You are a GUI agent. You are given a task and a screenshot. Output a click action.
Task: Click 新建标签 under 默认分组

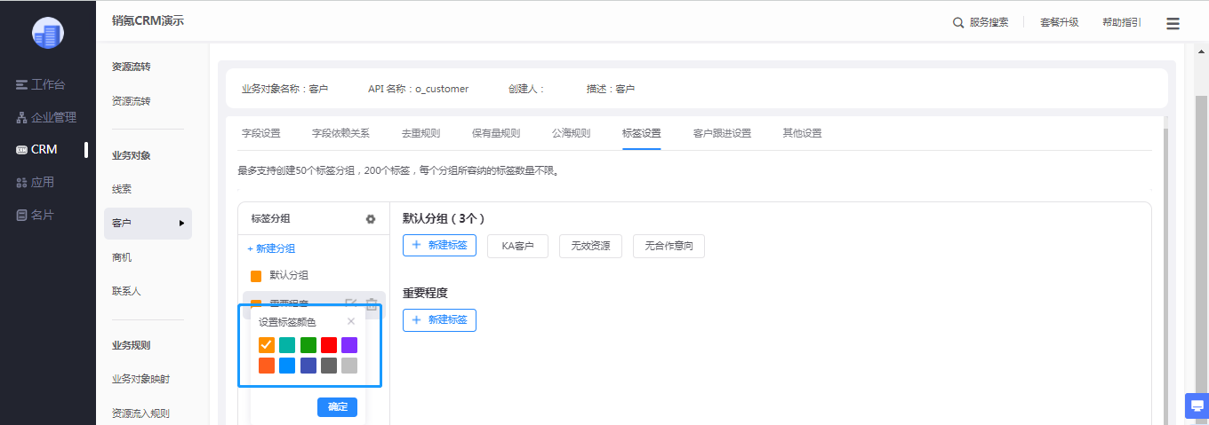point(439,246)
